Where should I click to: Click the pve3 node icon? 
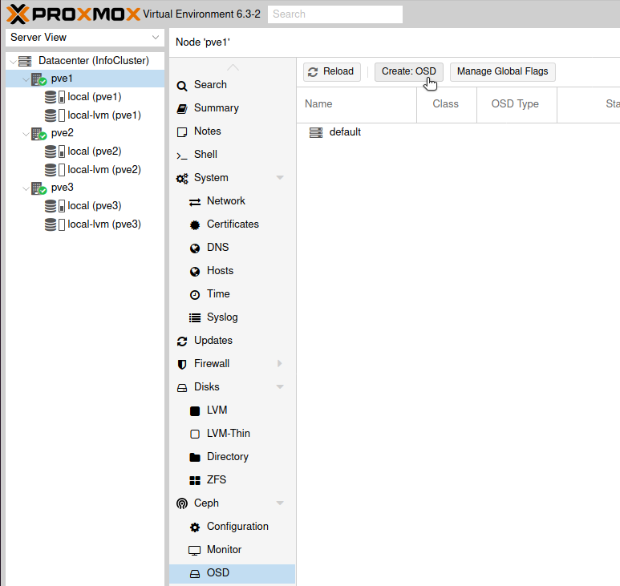(x=38, y=188)
